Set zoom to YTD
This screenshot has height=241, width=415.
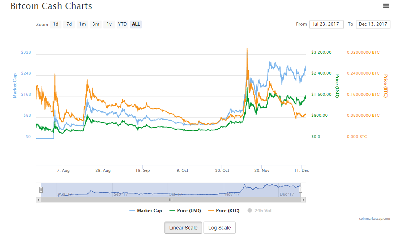[x=122, y=24]
